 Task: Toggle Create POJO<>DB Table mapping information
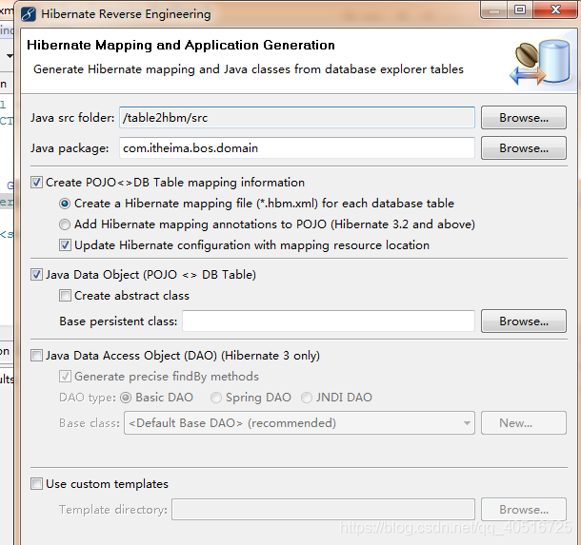coord(36,183)
